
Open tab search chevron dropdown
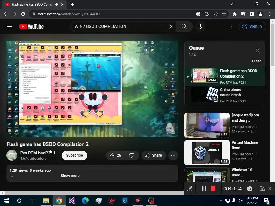click(232, 4)
